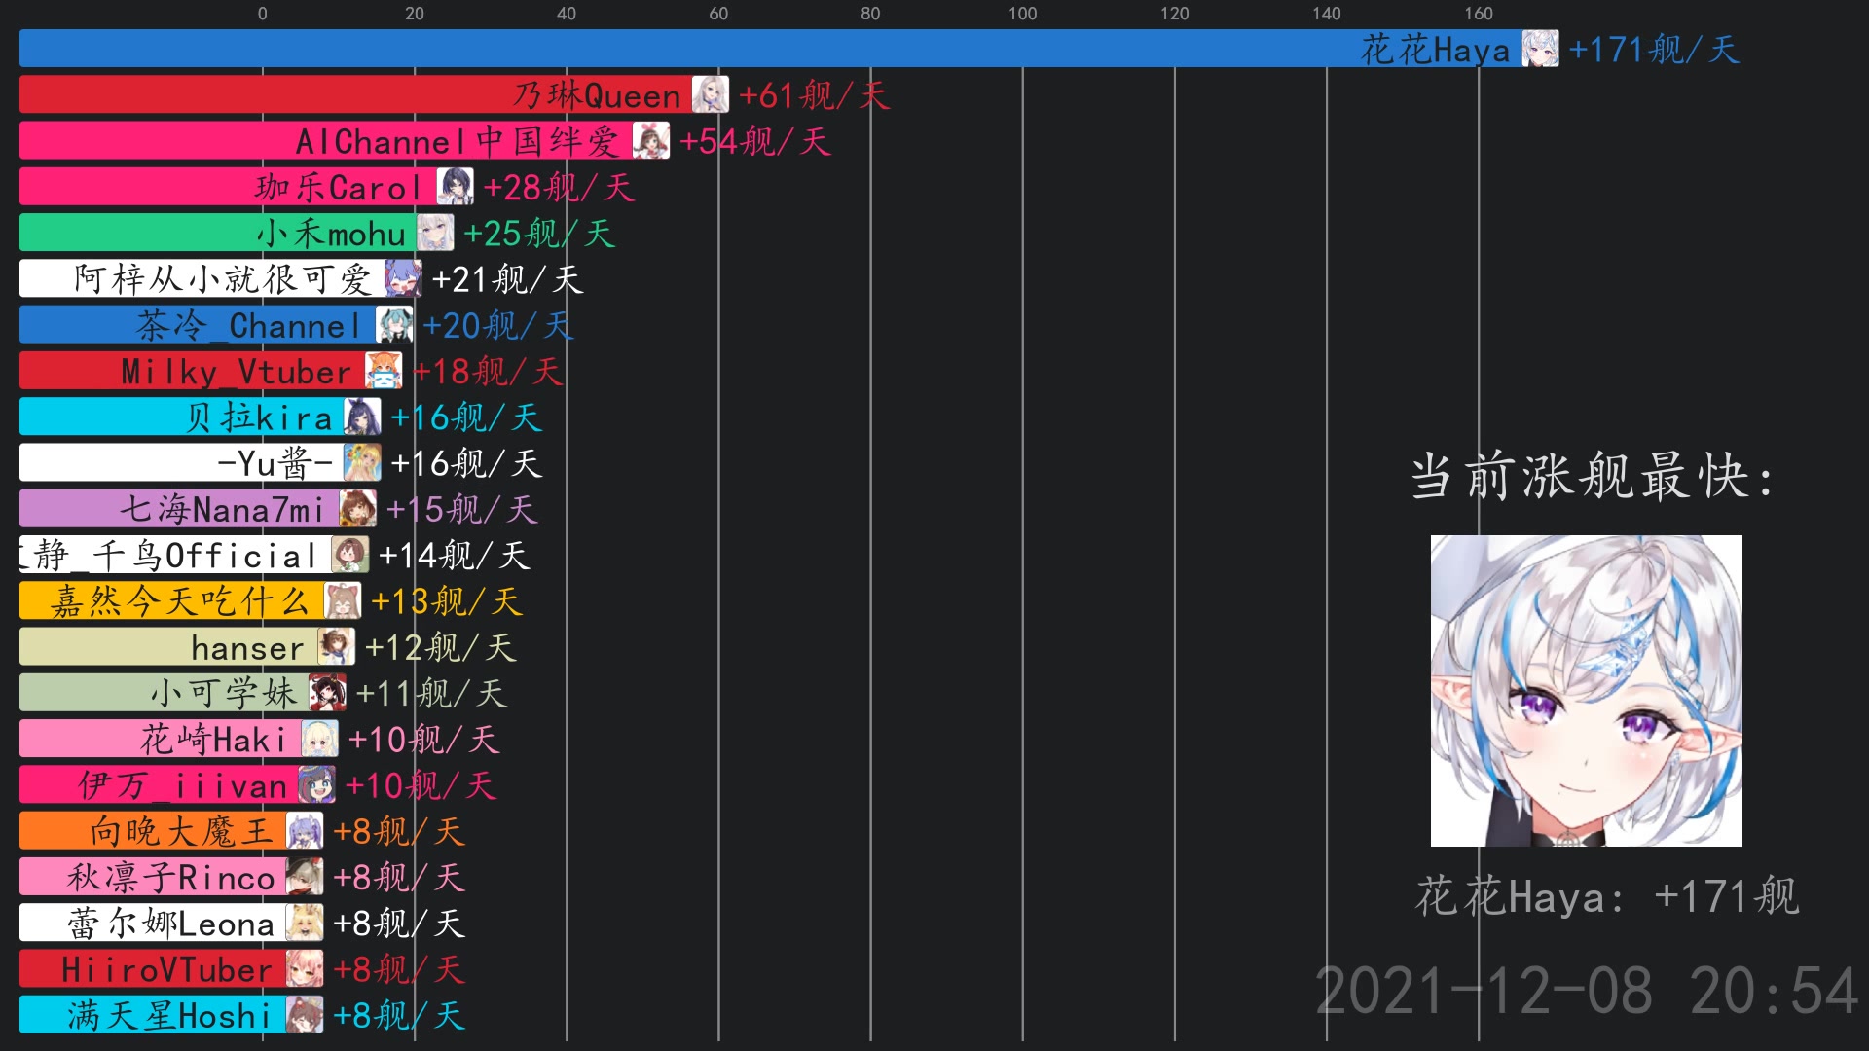Screen dimensions: 1869x1051
Task: Click the 蕾尔娜Leona avatar icon
Action: [x=305, y=924]
